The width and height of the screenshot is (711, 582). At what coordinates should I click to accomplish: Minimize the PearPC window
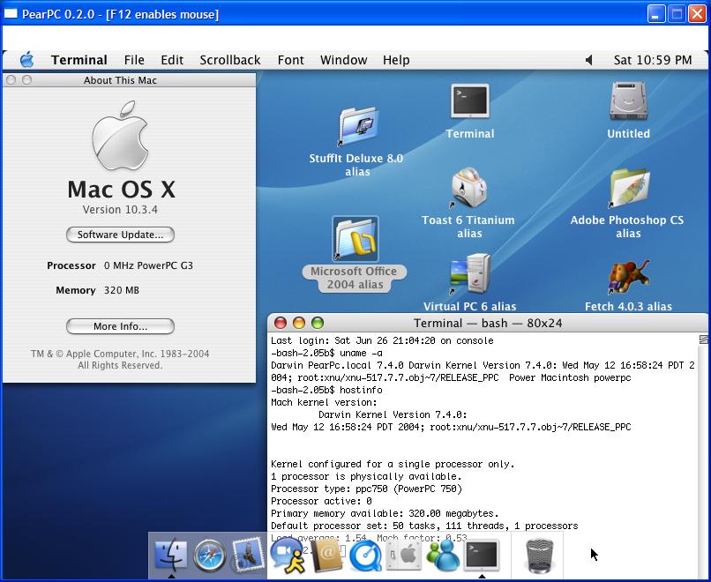[655, 14]
